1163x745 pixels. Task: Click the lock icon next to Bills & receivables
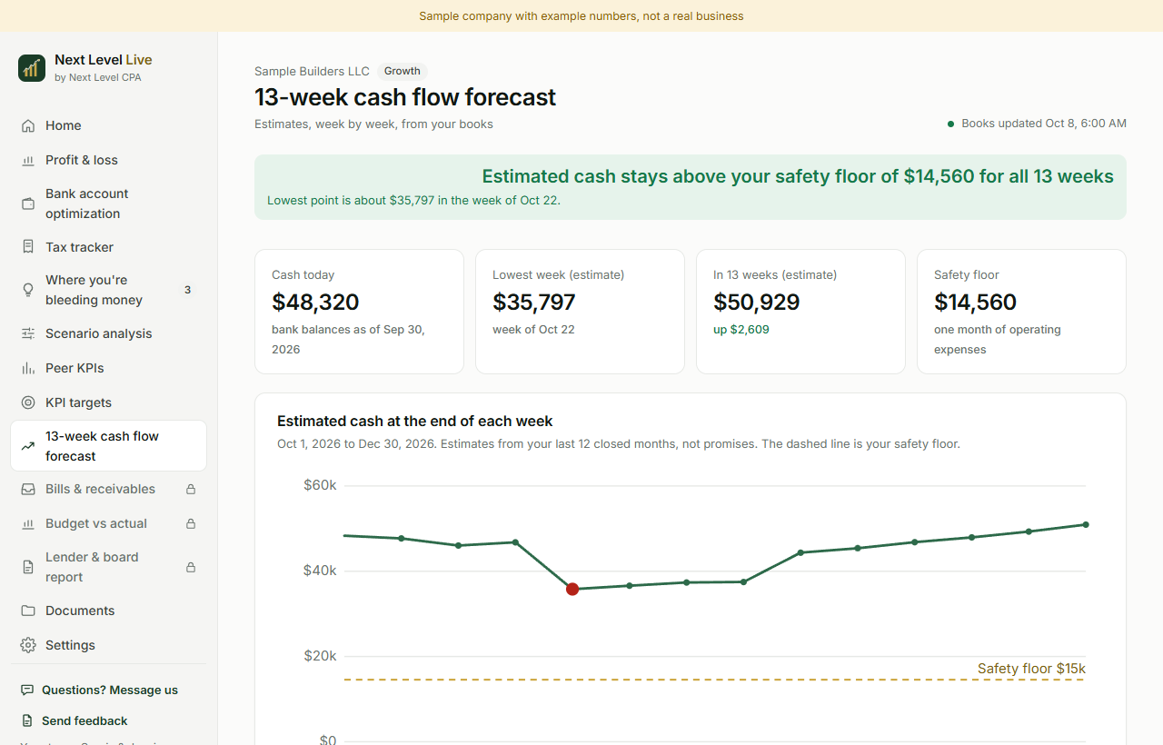[191, 489]
